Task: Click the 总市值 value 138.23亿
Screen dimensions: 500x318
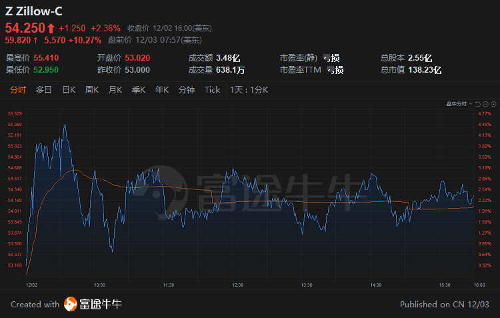Action: pyautogui.click(x=425, y=70)
